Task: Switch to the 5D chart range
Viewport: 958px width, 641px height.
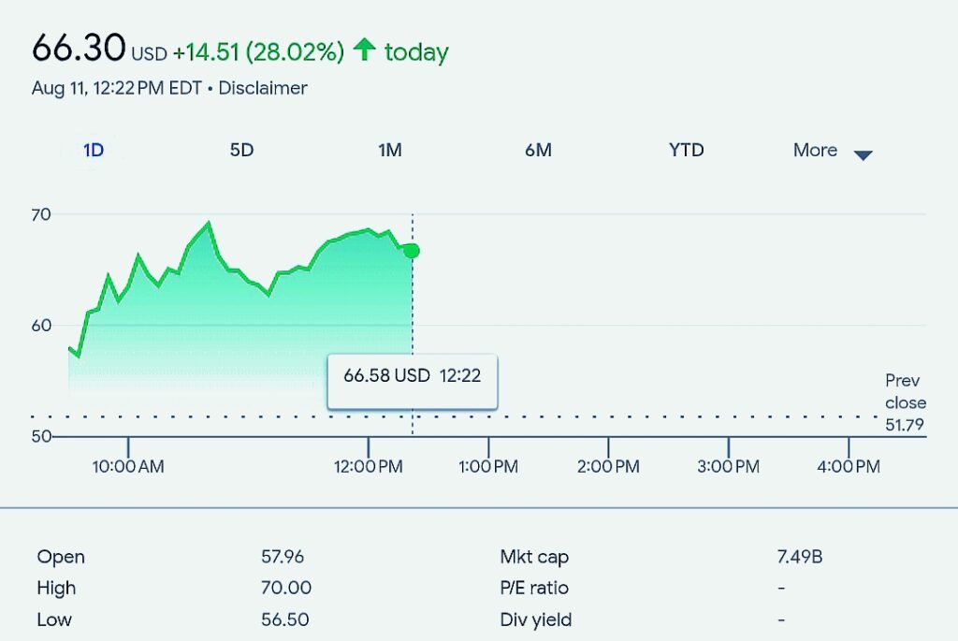Action: click(x=241, y=151)
